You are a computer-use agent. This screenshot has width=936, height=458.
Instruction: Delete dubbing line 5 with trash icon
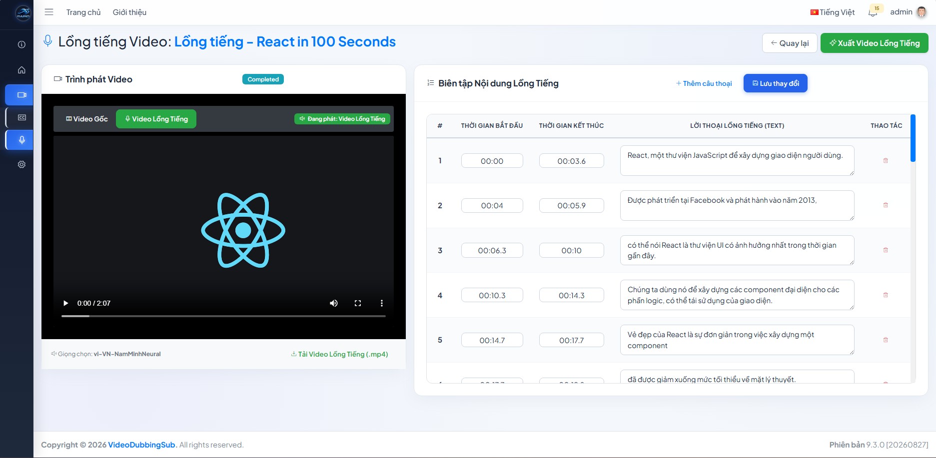click(x=886, y=340)
